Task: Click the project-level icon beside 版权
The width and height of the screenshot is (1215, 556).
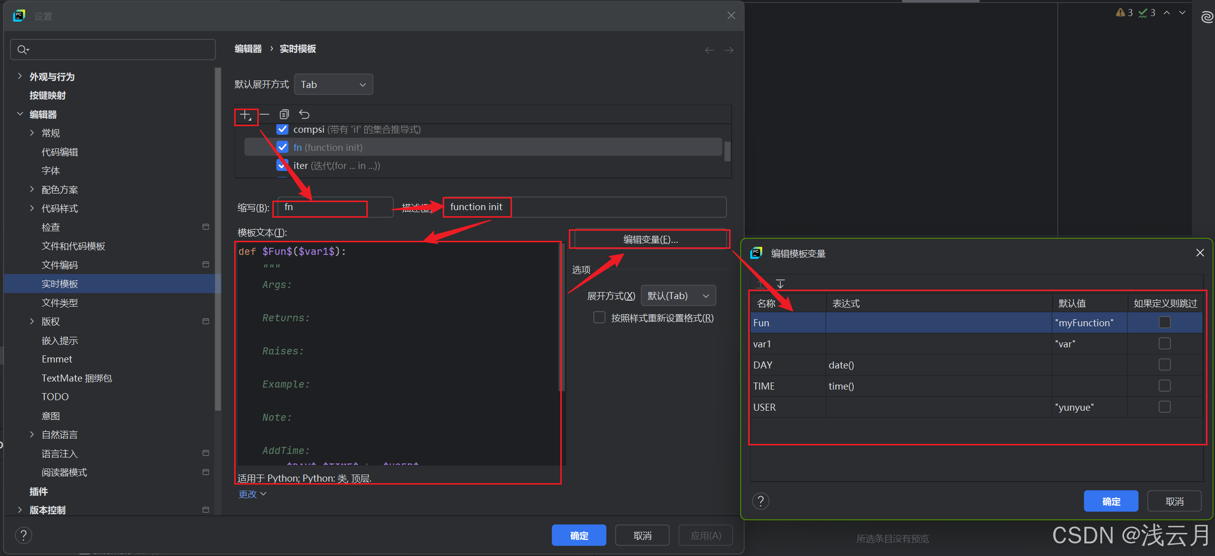Action: 206,321
